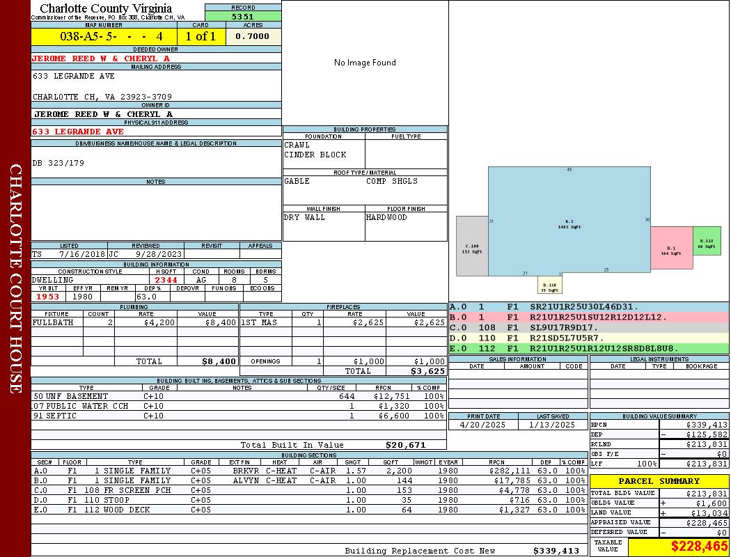This screenshot has width=731, height=557.
Task: Select the A.0 single family building section row
Action: (308, 471)
